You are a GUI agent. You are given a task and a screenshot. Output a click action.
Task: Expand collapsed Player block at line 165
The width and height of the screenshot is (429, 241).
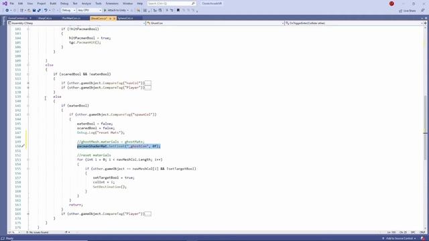coord(28,214)
